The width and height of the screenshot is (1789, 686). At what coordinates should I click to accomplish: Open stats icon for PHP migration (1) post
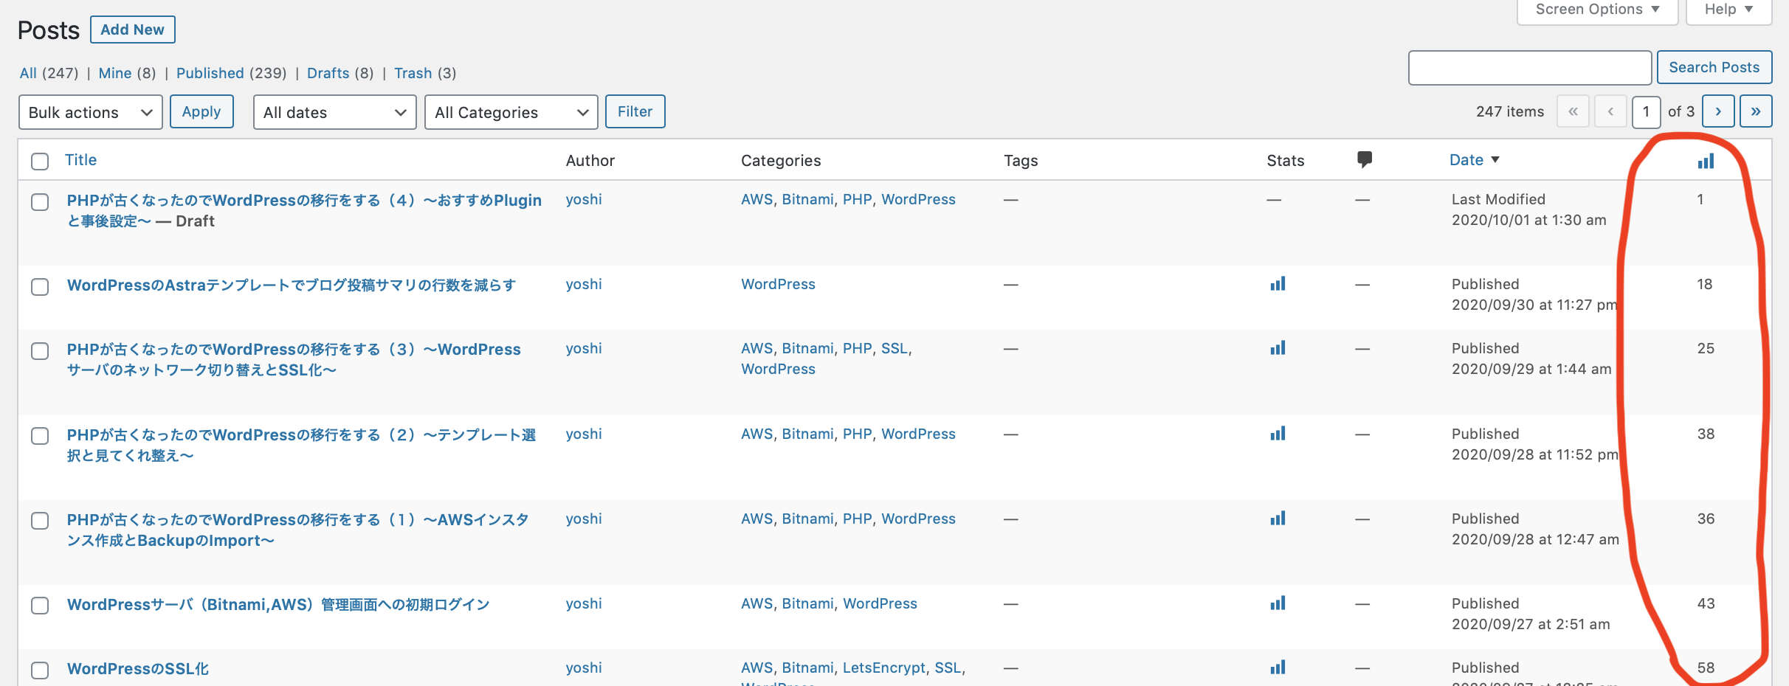tap(1278, 519)
